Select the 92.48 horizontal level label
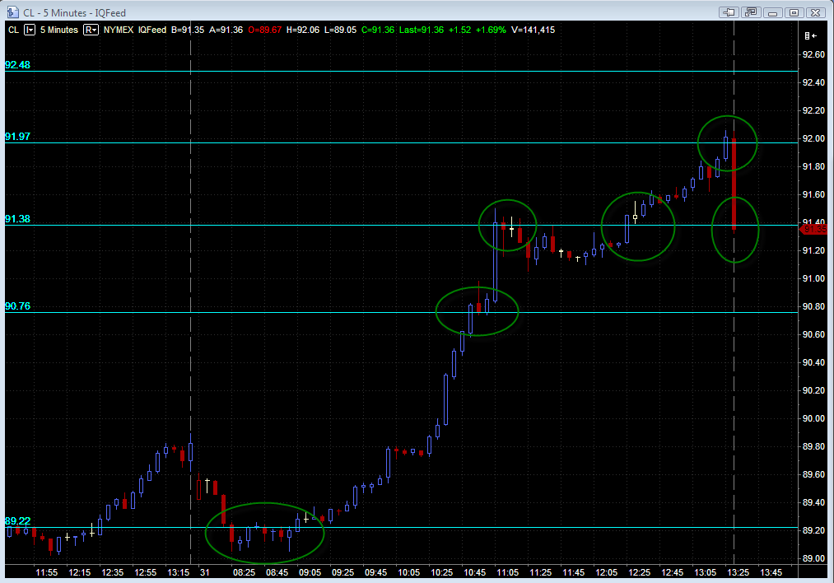The height and width of the screenshot is (583, 834). point(17,65)
